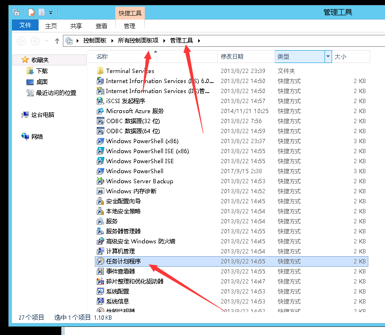Switch to the 主页 ribbon tab
Screen dimensions: 385x335
click(x=51, y=26)
